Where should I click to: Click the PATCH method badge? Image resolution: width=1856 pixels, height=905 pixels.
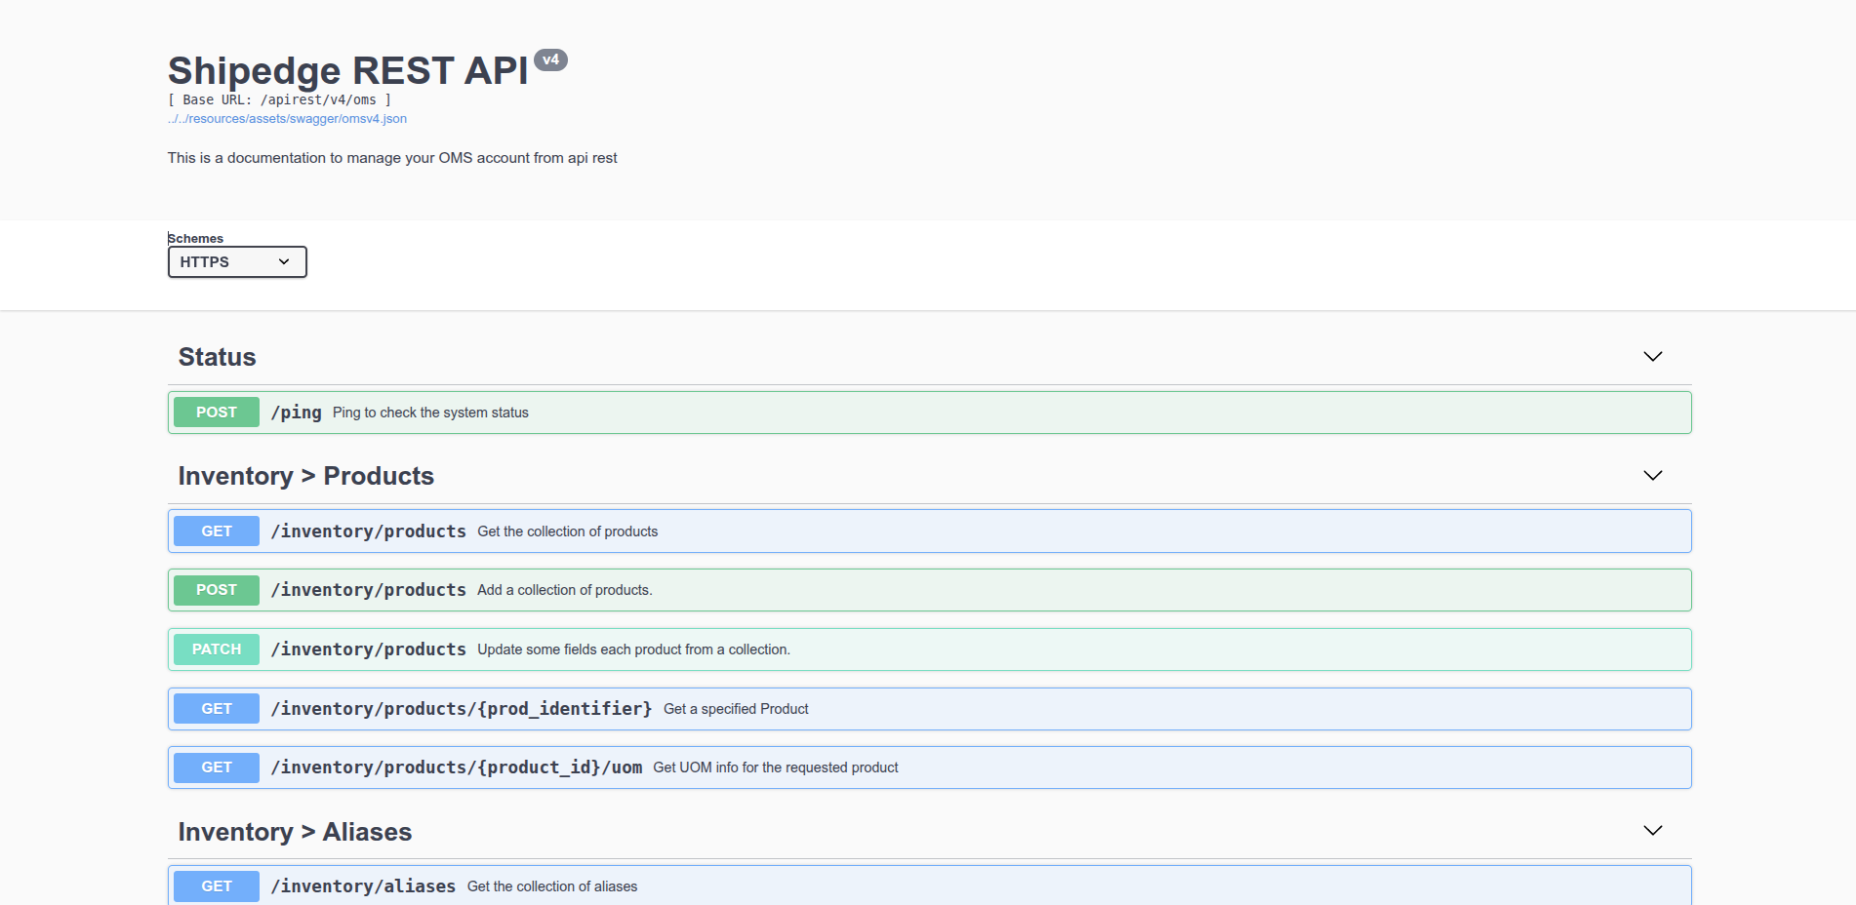216,649
